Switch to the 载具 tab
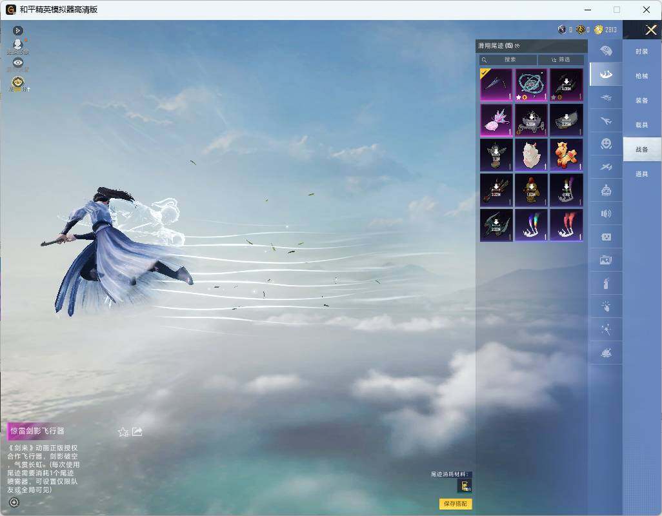Viewport: 662px width, 516px height. 642,125
